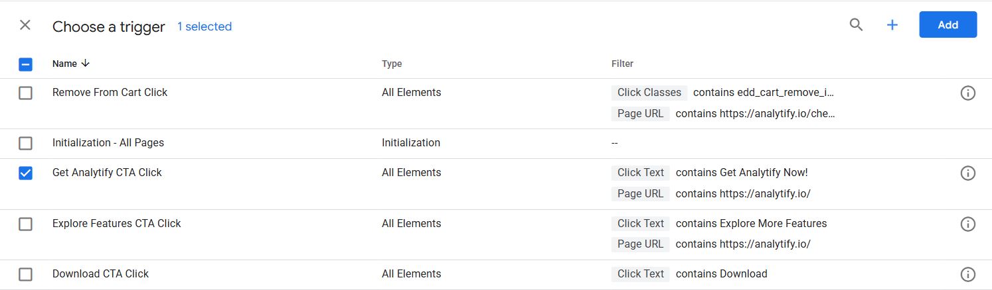
Task: Toggle the select-all header checkbox
Action: pos(25,64)
